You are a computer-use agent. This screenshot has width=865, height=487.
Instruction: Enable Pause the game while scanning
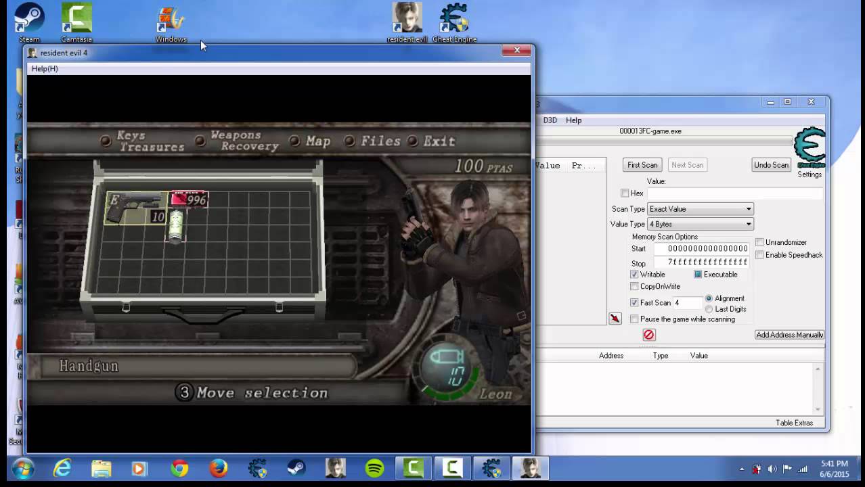pos(634,319)
